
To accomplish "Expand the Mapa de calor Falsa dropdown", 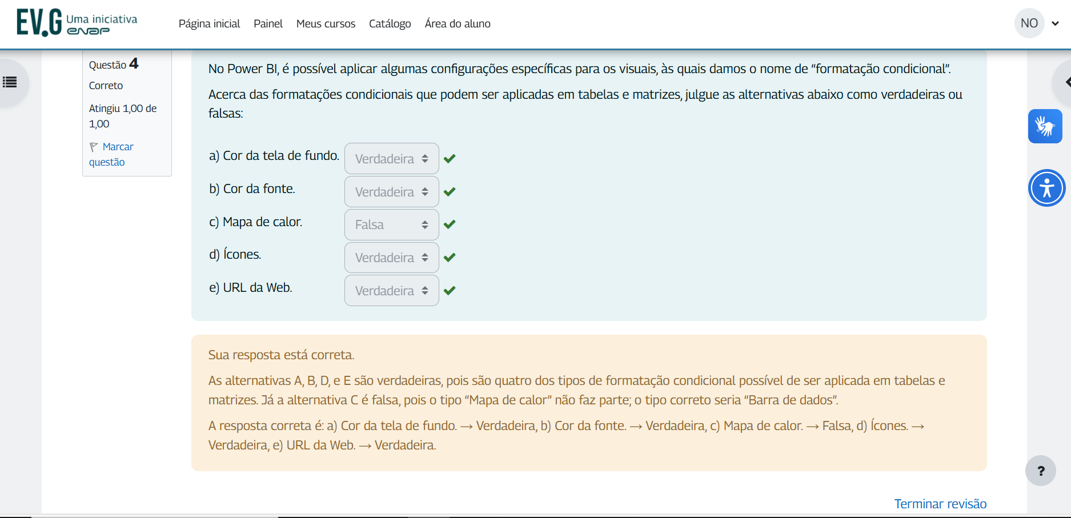I will click(x=391, y=225).
